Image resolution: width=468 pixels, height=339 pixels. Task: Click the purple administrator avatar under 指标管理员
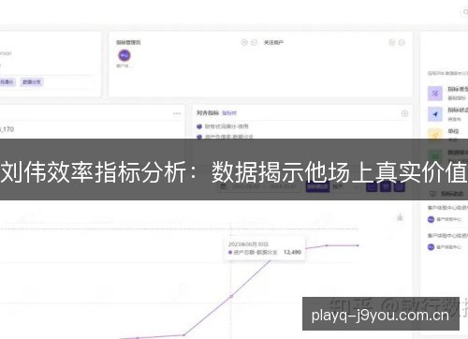tap(124, 55)
